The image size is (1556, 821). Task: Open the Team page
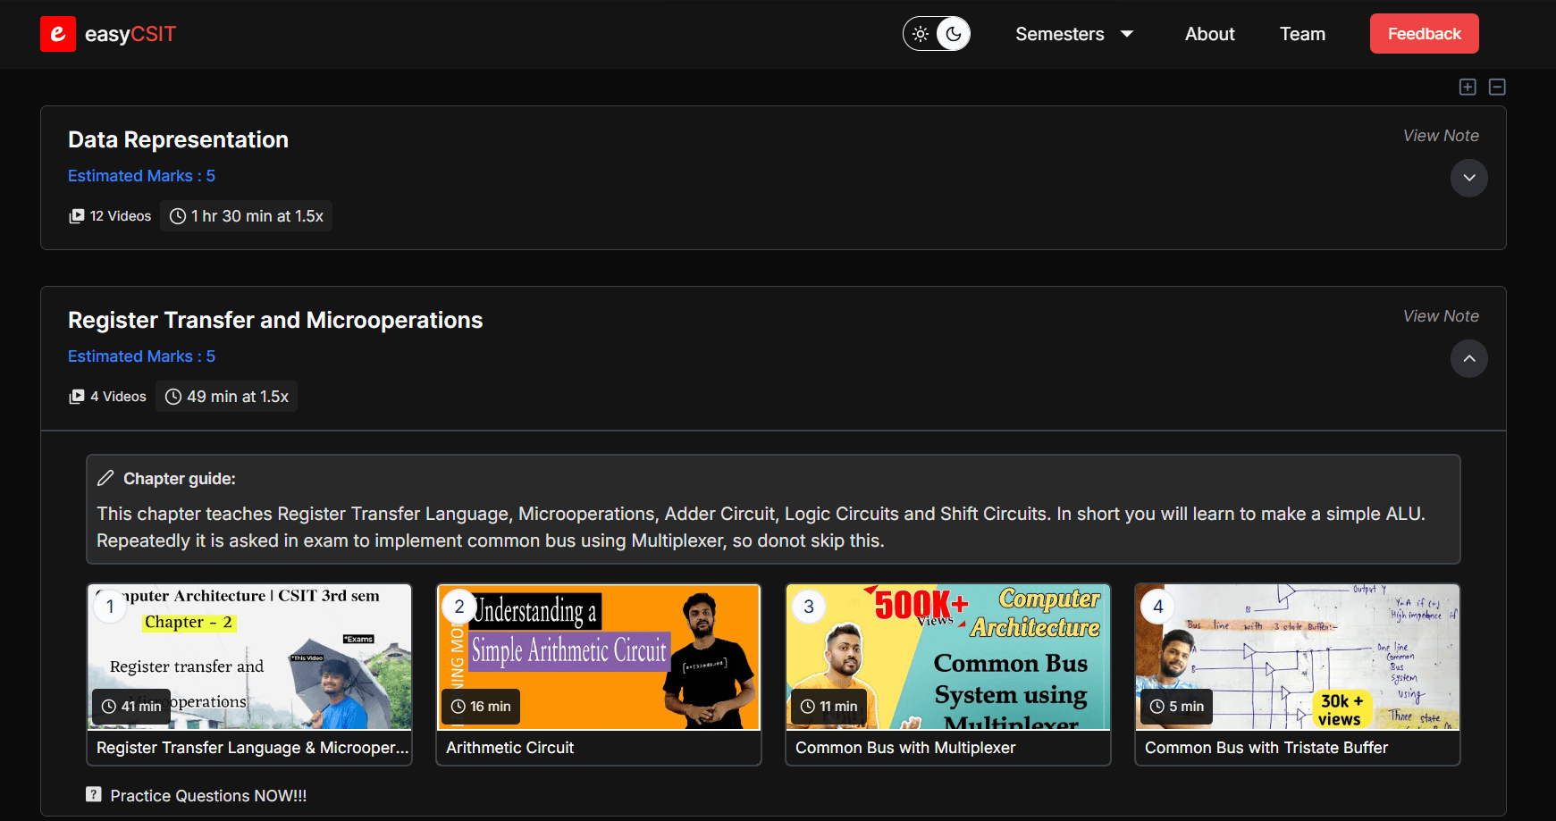click(1302, 34)
